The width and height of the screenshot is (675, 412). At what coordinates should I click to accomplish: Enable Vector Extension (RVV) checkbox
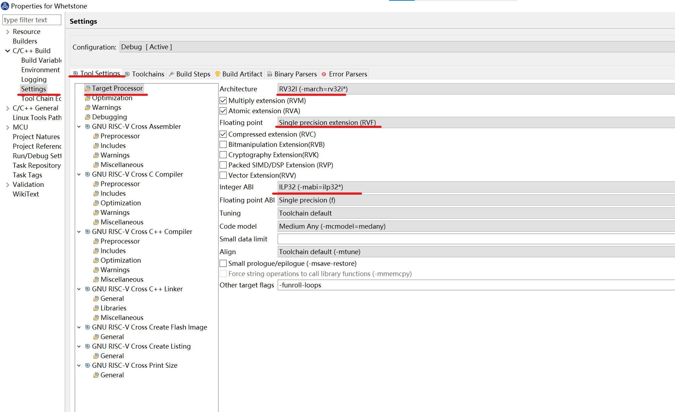(x=223, y=175)
